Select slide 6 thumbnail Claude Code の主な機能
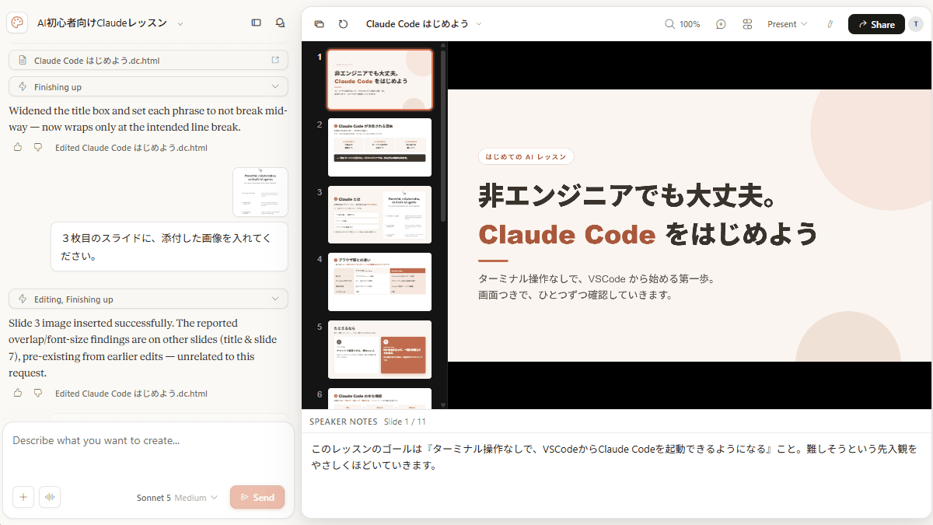 [379, 398]
